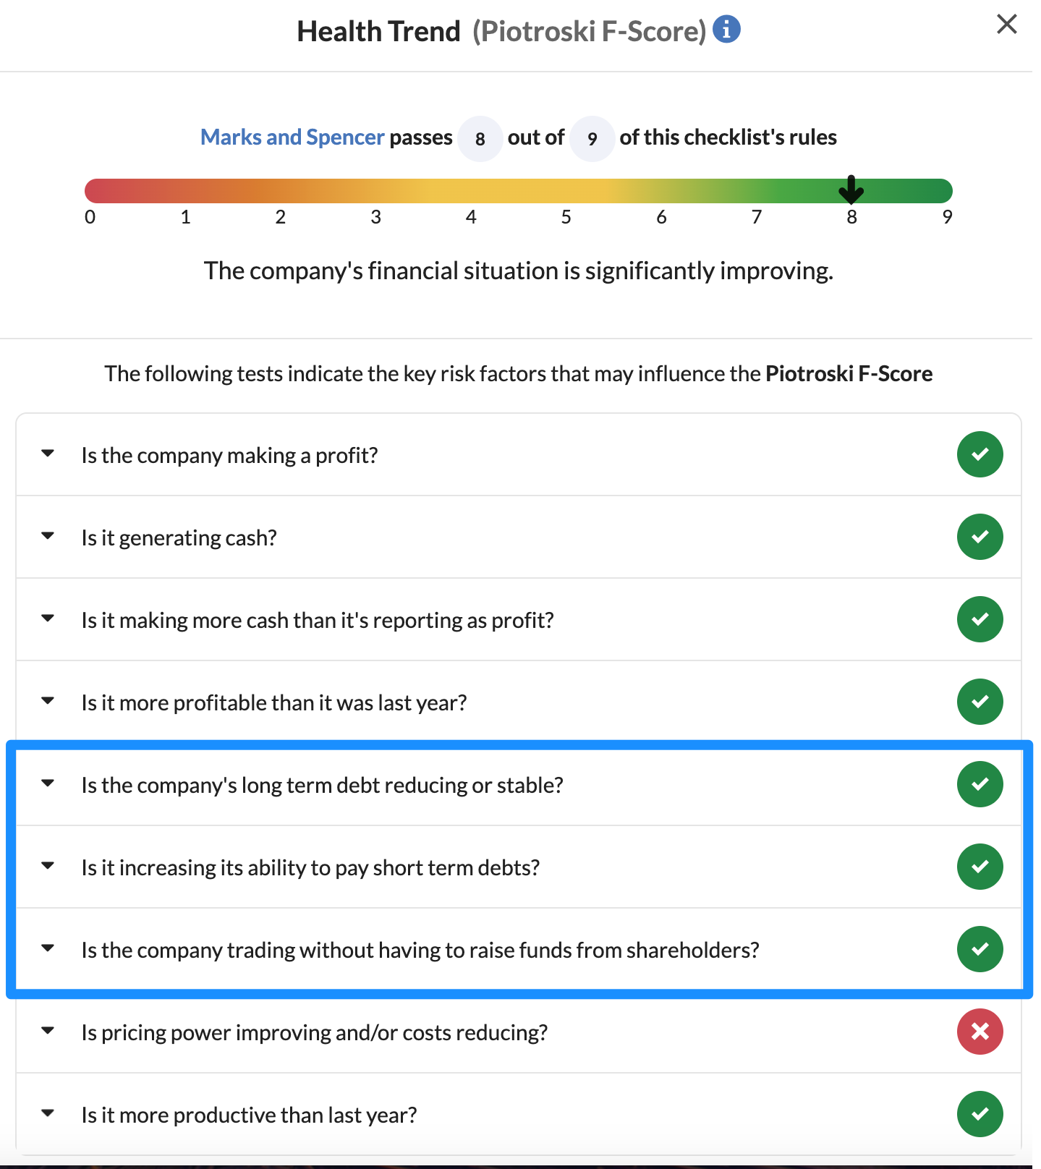Screen dimensions: 1041x1169
Task: Close the Health Trend dialog
Action: [x=1006, y=24]
